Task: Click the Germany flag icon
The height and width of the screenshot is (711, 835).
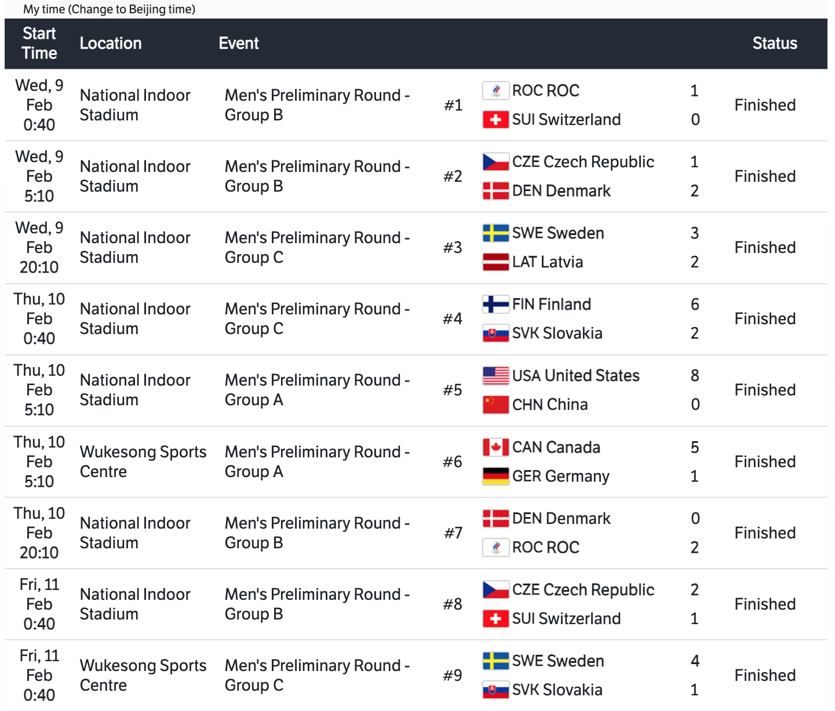Action: (495, 477)
